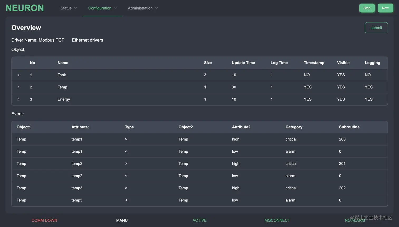Expand the Tank object row

18,75
